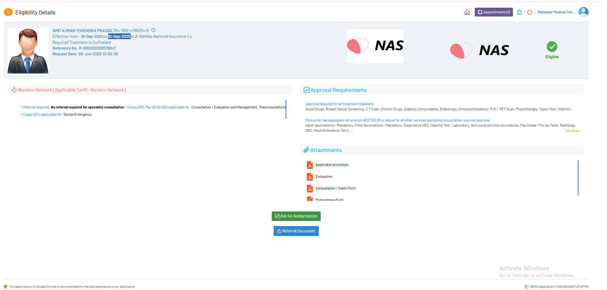Click the Chrome icon in the footer
The image size is (607, 290).
[x=6, y=287]
